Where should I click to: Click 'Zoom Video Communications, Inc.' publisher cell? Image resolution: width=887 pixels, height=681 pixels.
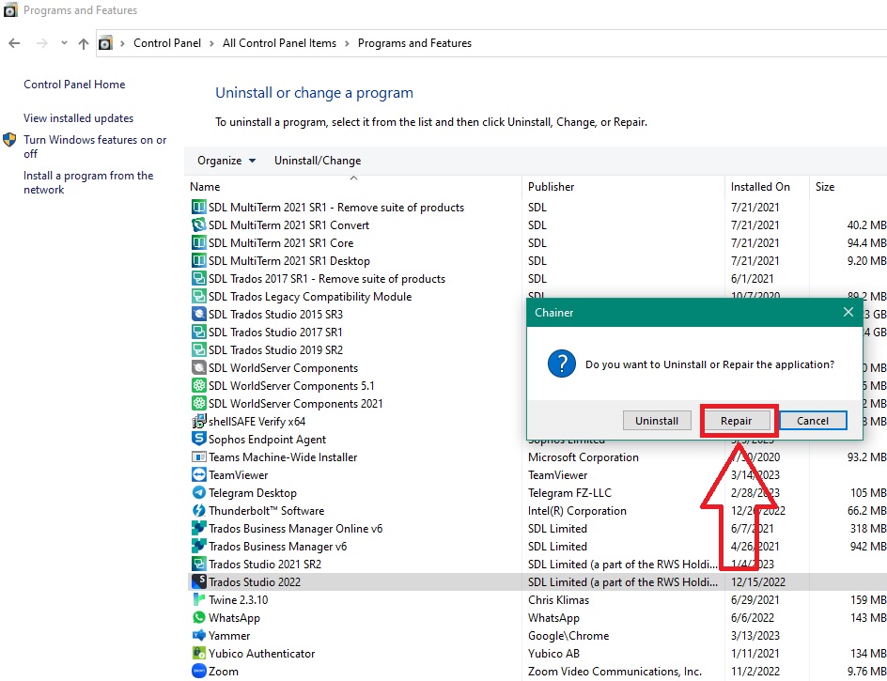pyautogui.click(x=615, y=672)
